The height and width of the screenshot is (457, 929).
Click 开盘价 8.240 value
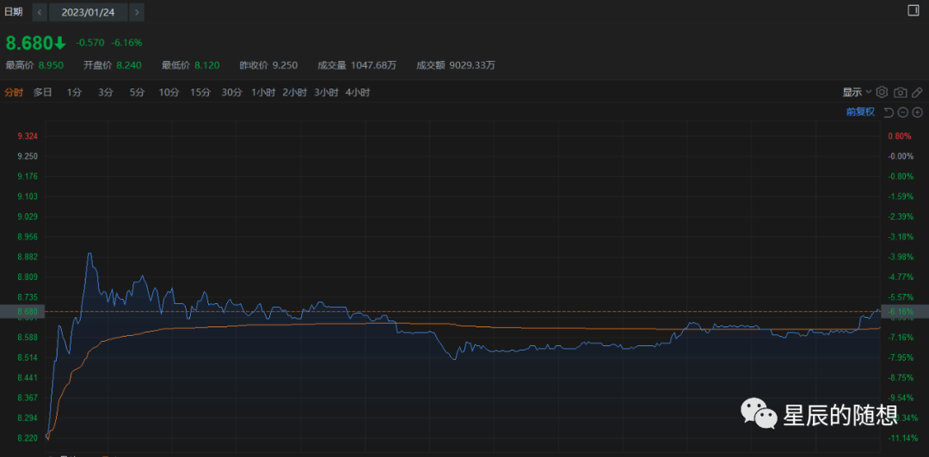click(128, 65)
